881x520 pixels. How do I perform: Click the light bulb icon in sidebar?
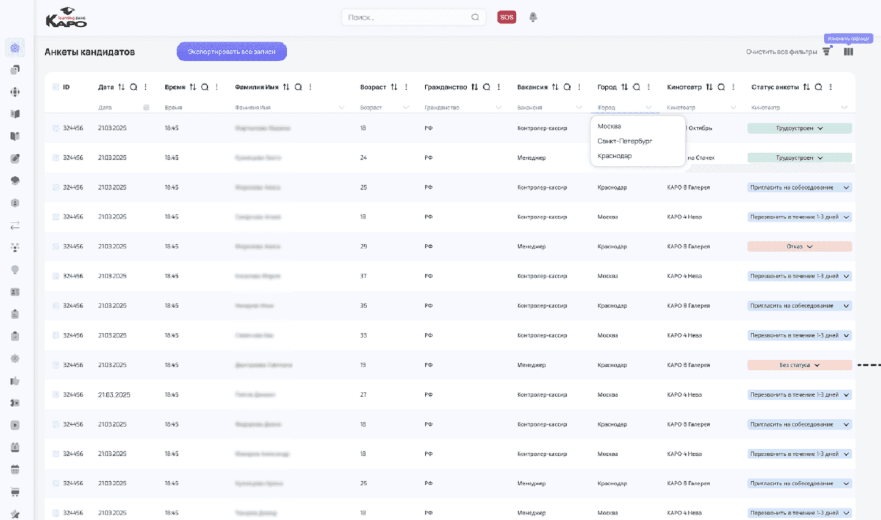[x=15, y=270]
